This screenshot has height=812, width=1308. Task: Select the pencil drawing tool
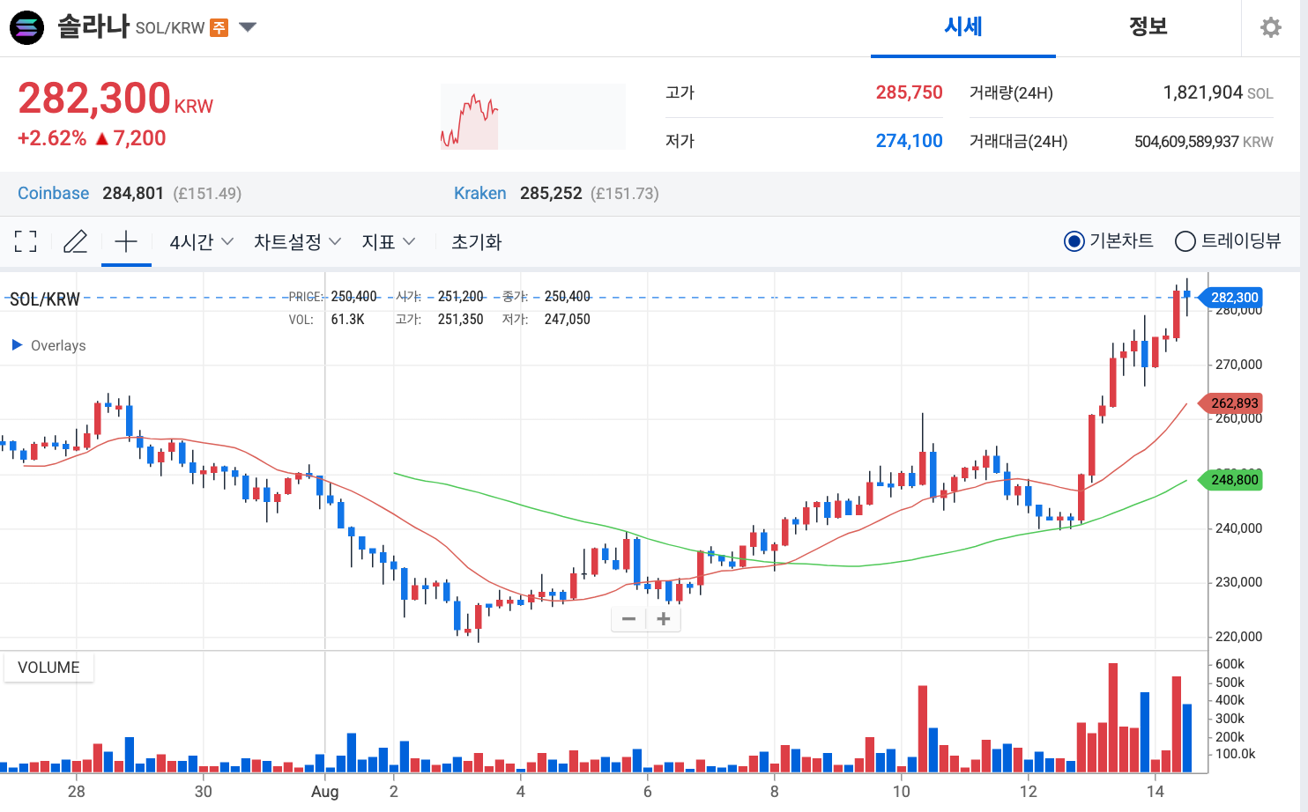76,240
